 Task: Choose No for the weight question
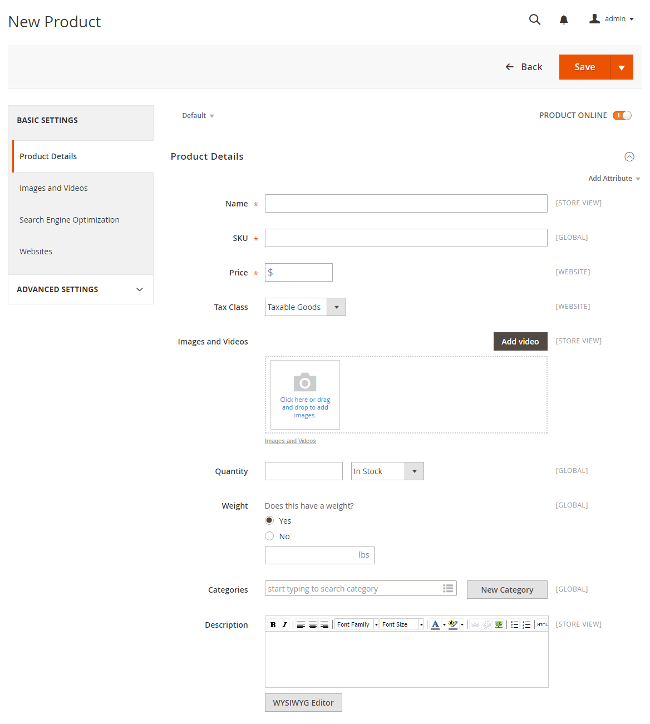point(269,536)
